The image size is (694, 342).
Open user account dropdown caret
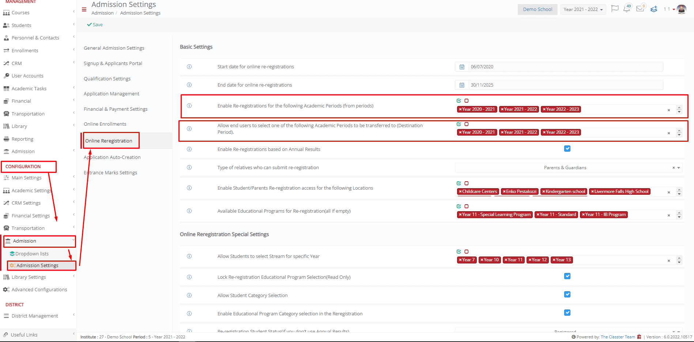point(674,9)
